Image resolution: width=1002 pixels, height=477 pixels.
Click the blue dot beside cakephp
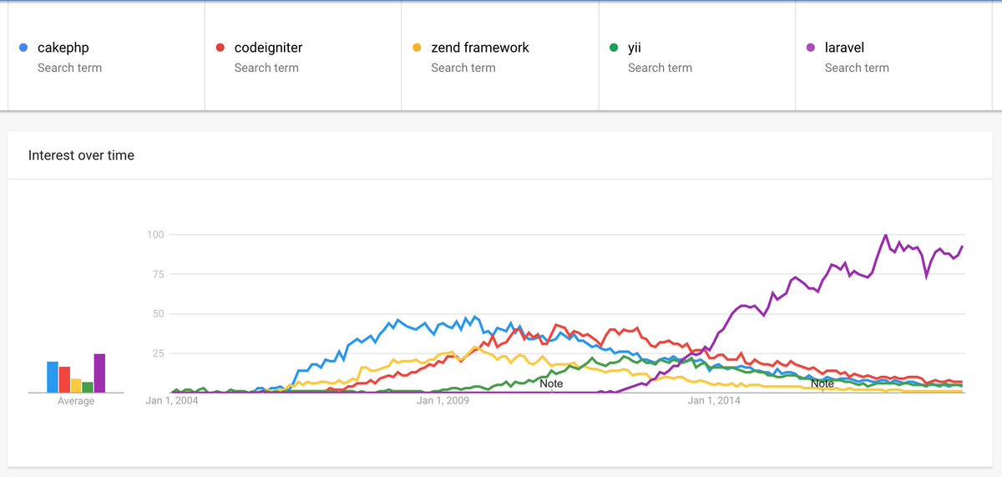pyautogui.click(x=23, y=48)
